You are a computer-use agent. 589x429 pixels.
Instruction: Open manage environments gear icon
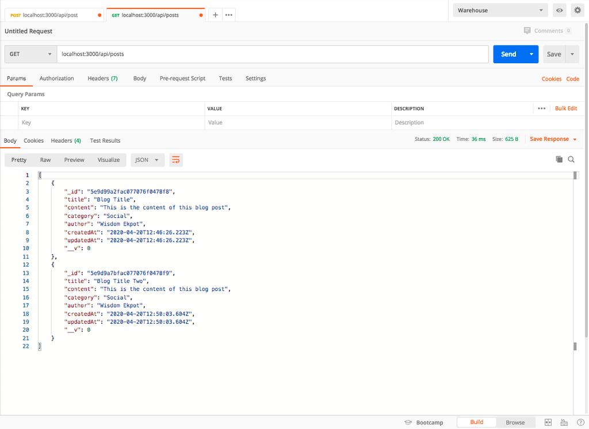click(577, 10)
